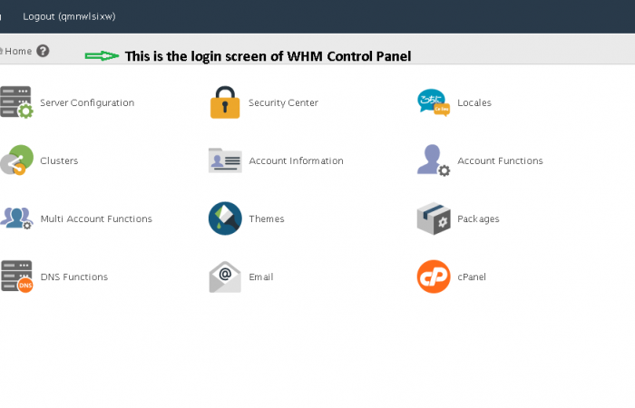635x408 pixels.
Task: Open the Multi Account Functions icon
Action: pyautogui.click(x=16, y=219)
